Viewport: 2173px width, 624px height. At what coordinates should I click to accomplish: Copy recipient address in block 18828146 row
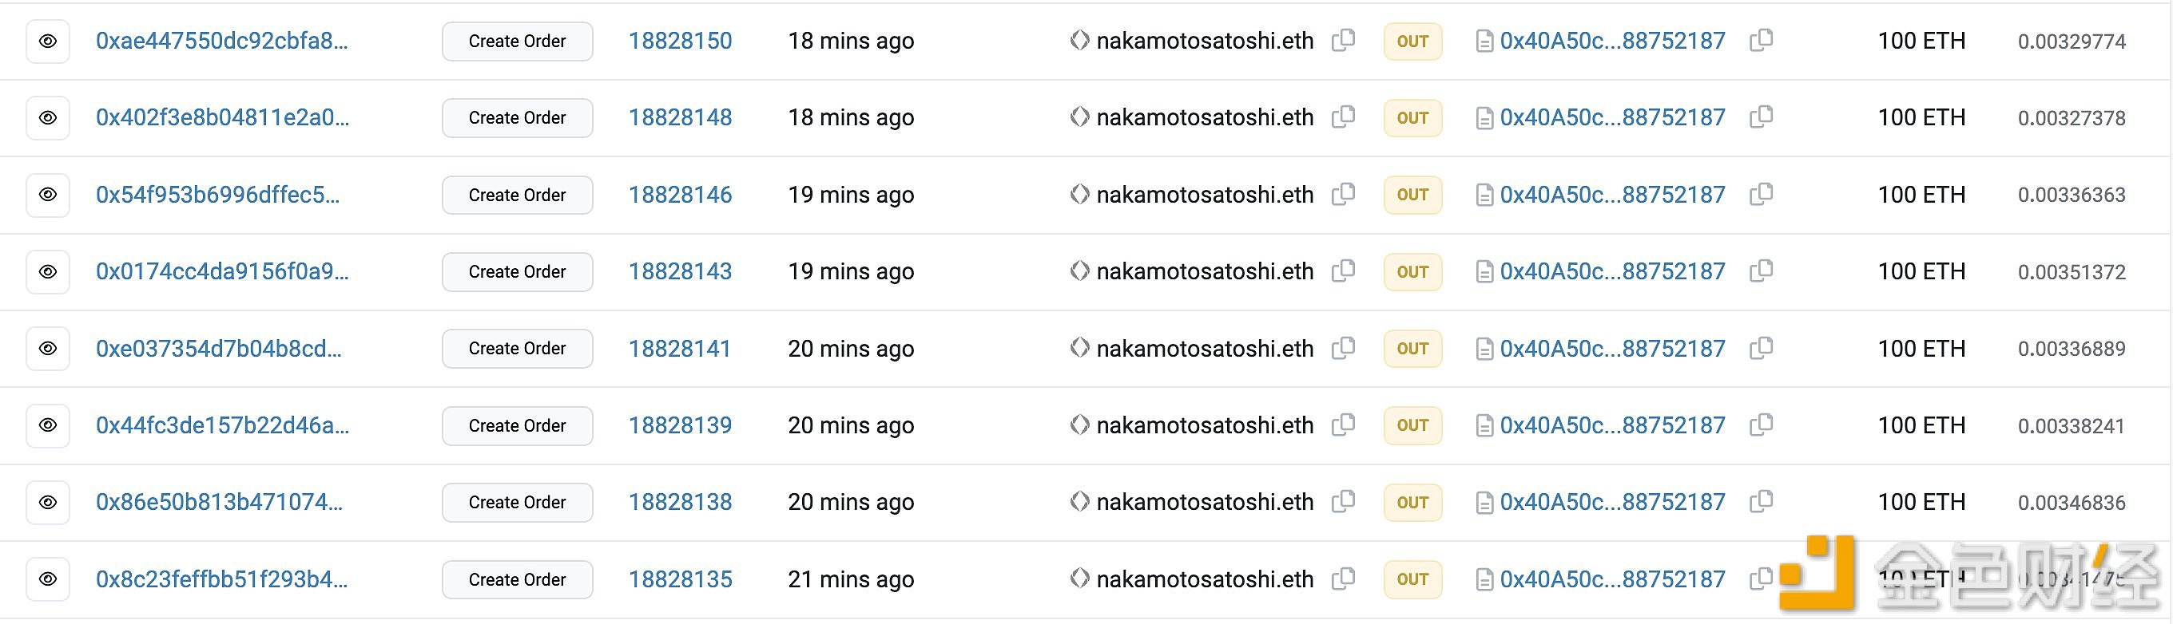[x=1762, y=195]
